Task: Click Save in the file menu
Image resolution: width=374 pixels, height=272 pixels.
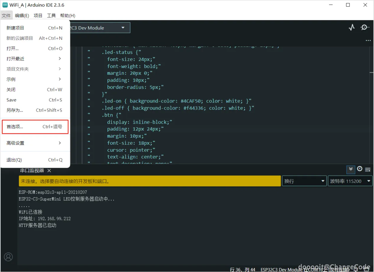Action: coord(35,100)
